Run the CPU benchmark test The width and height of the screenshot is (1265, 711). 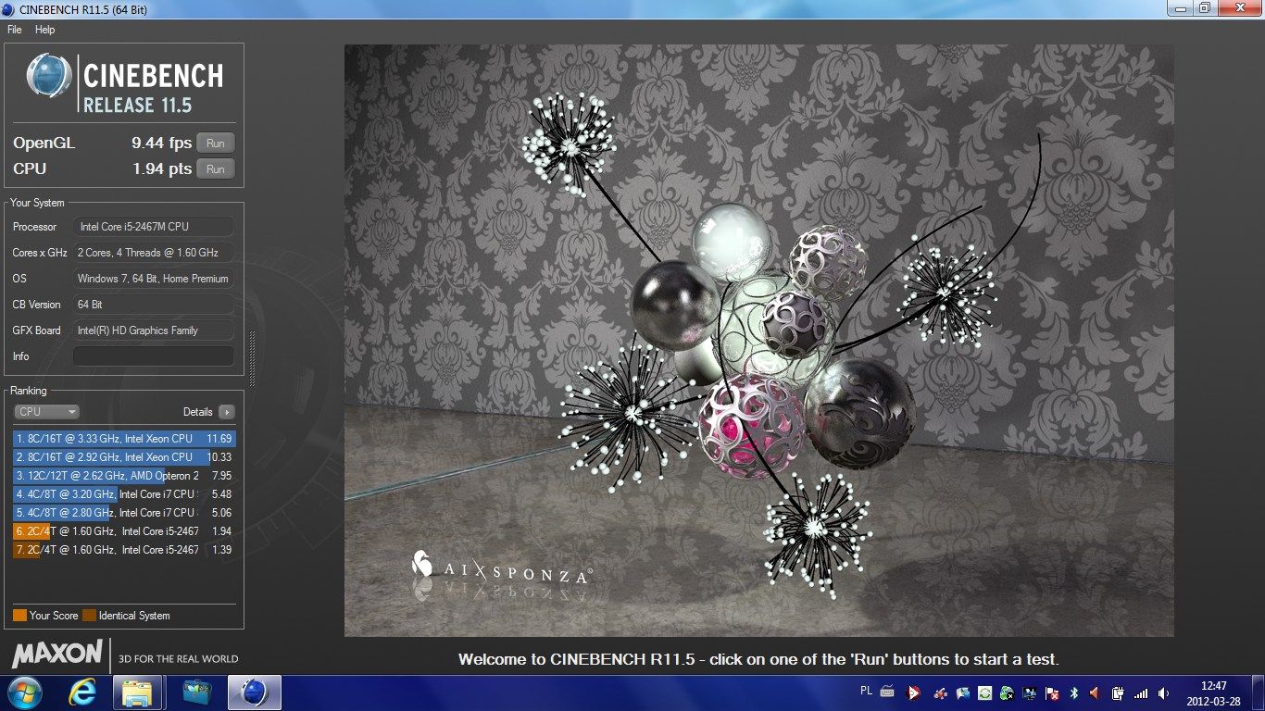coord(216,169)
